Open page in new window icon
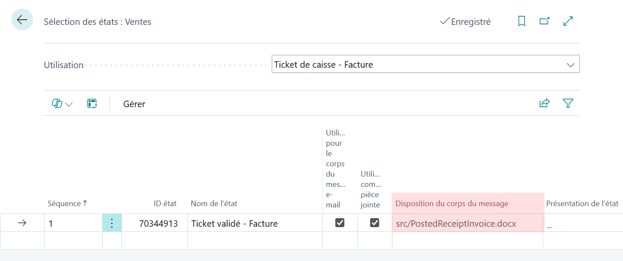This screenshot has height=261, width=623. pos(544,21)
